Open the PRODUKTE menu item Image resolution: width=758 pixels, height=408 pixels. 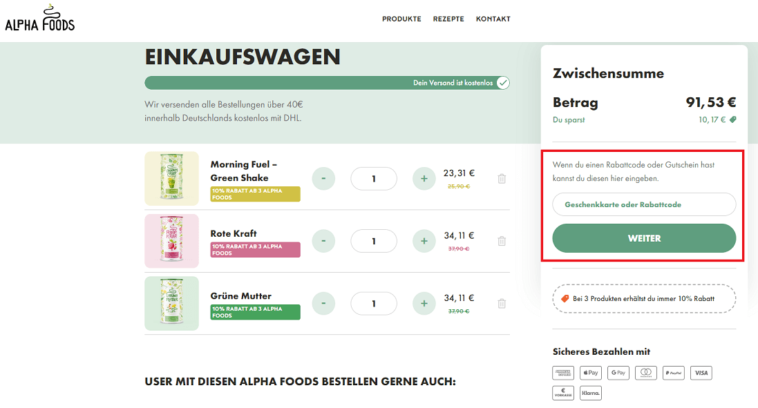pos(401,19)
